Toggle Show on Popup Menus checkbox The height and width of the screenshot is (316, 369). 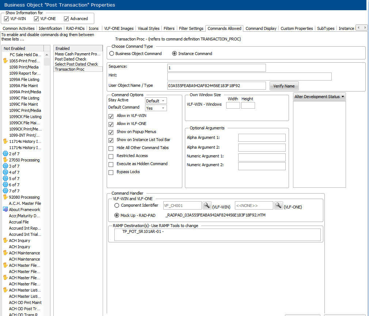[x=111, y=132]
